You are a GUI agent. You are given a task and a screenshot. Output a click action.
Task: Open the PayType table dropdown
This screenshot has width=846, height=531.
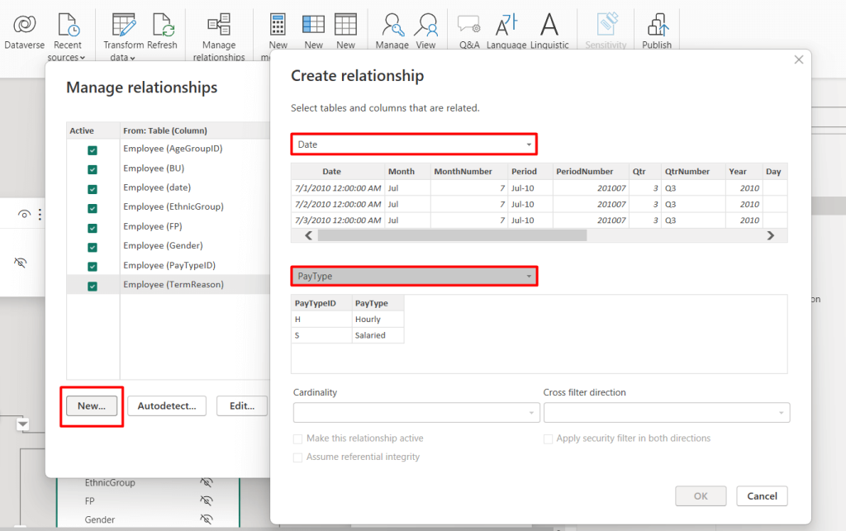(x=415, y=276)
